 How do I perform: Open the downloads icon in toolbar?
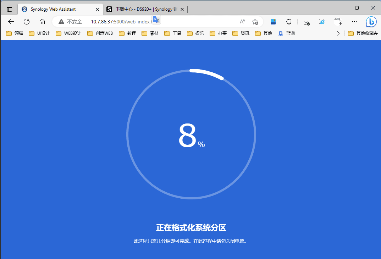(307, 22)
